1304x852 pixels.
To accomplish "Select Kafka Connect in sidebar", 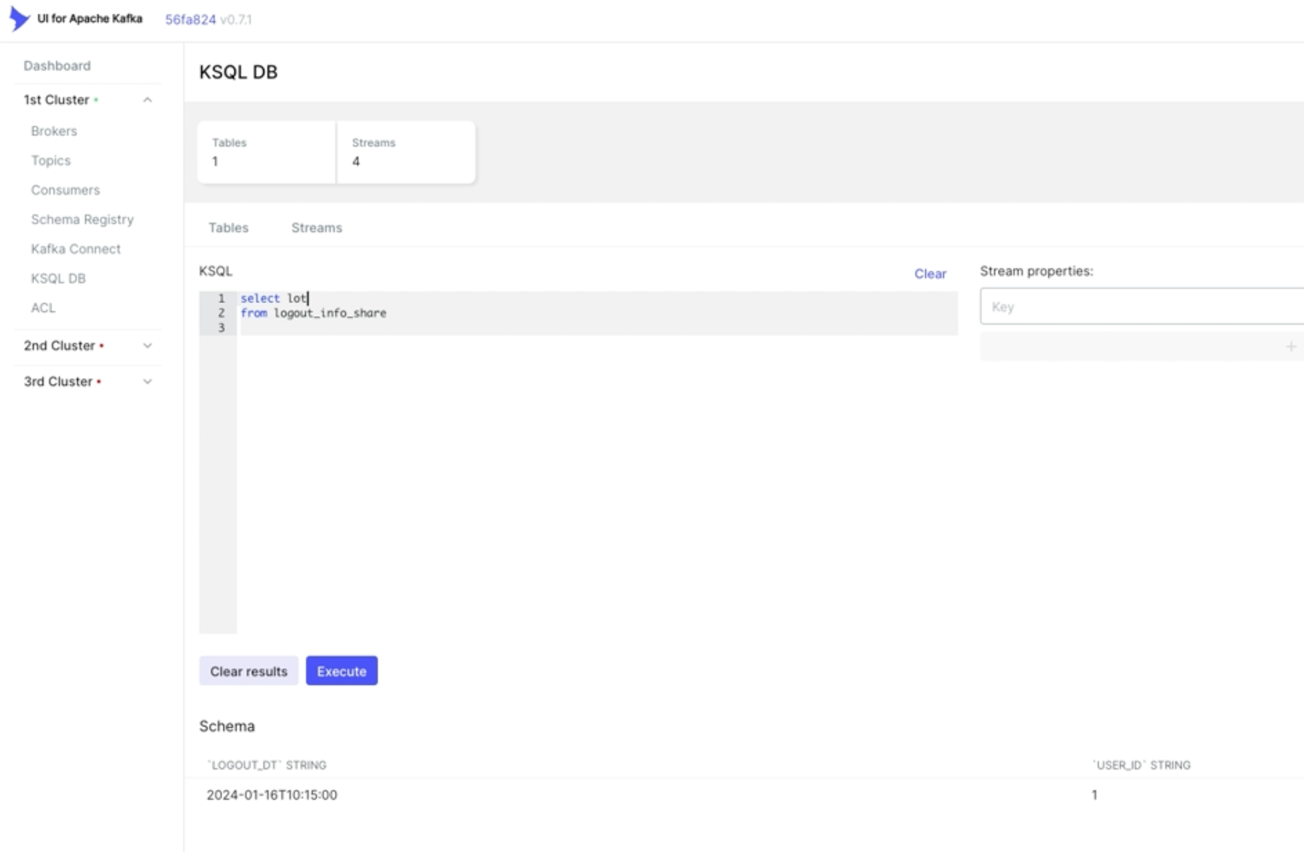I will [76, 249].
